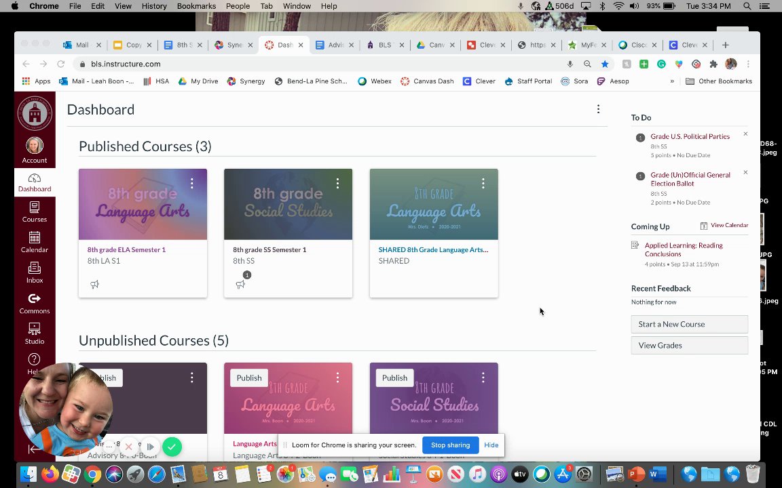
Task: Open Other Bookmarks folder
Action: [719, 81]
